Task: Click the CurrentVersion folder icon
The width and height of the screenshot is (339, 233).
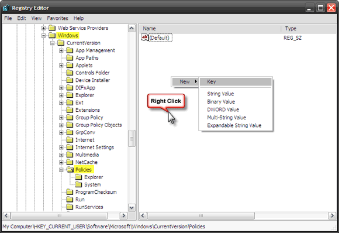Action: point(61,43)
